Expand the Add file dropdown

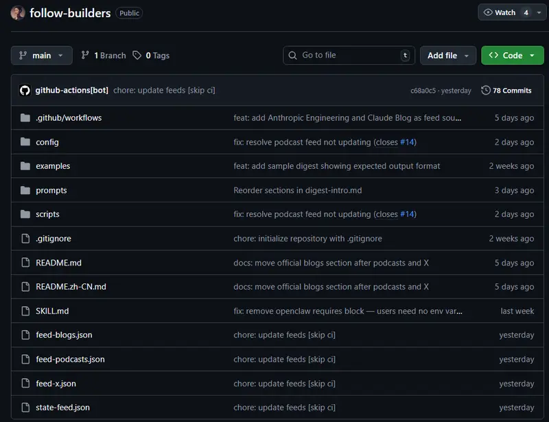pyautogui.click(x=448, y=56)
